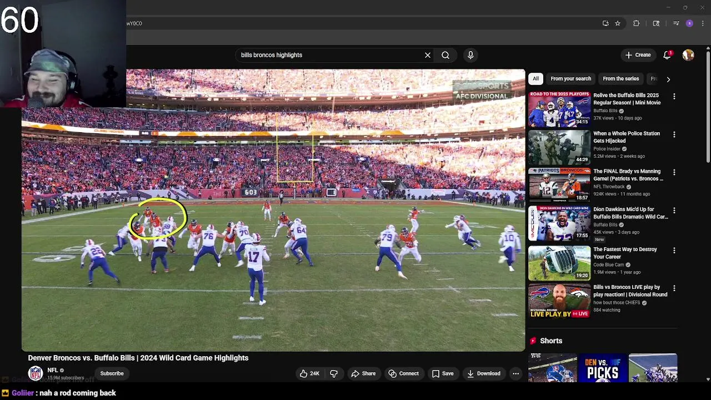Dislike the video with thumbs down

pyautogui.click(x=334, y=373)
